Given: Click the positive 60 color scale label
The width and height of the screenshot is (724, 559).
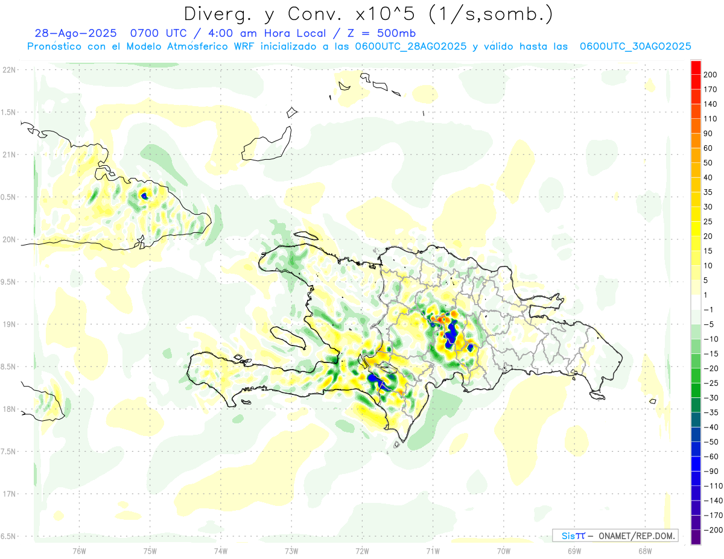Looking at the screenshot, I should click(710, 148).
